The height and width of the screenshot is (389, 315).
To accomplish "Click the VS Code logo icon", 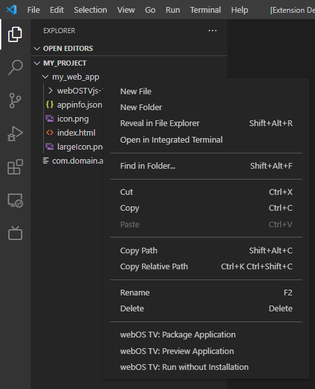I will click(x=11, y=10).
